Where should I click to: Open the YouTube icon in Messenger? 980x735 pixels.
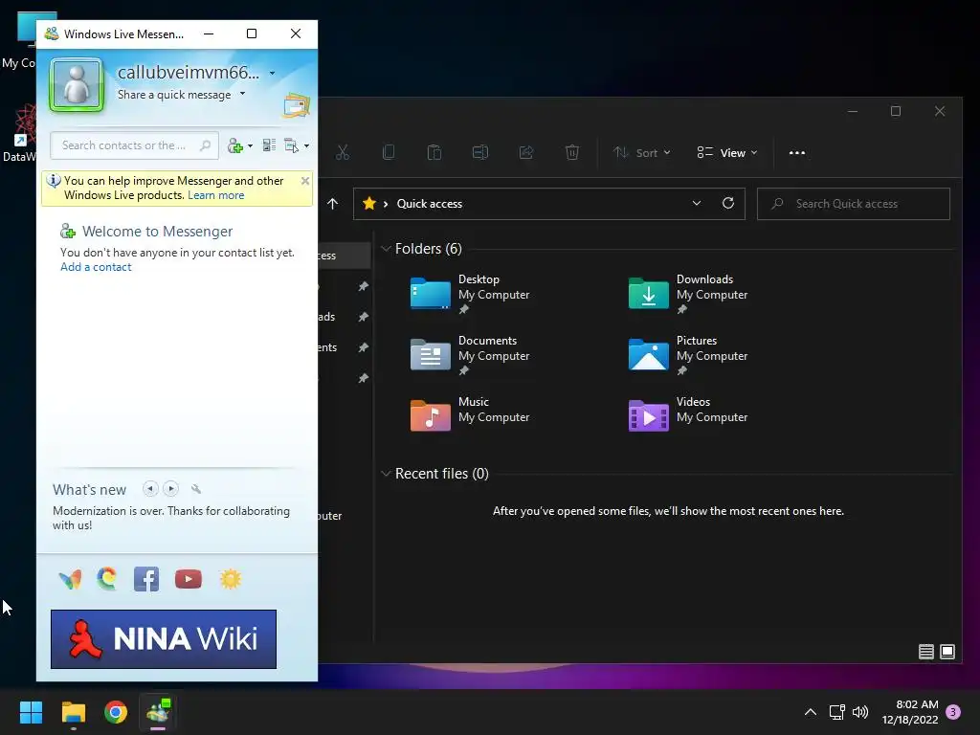pyautogui.click(x=189, y=579)
